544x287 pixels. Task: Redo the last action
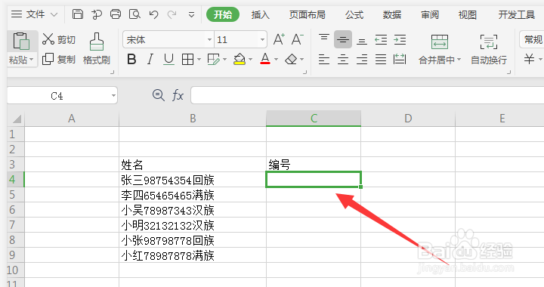pyautogui.click(x=172, y=14)
